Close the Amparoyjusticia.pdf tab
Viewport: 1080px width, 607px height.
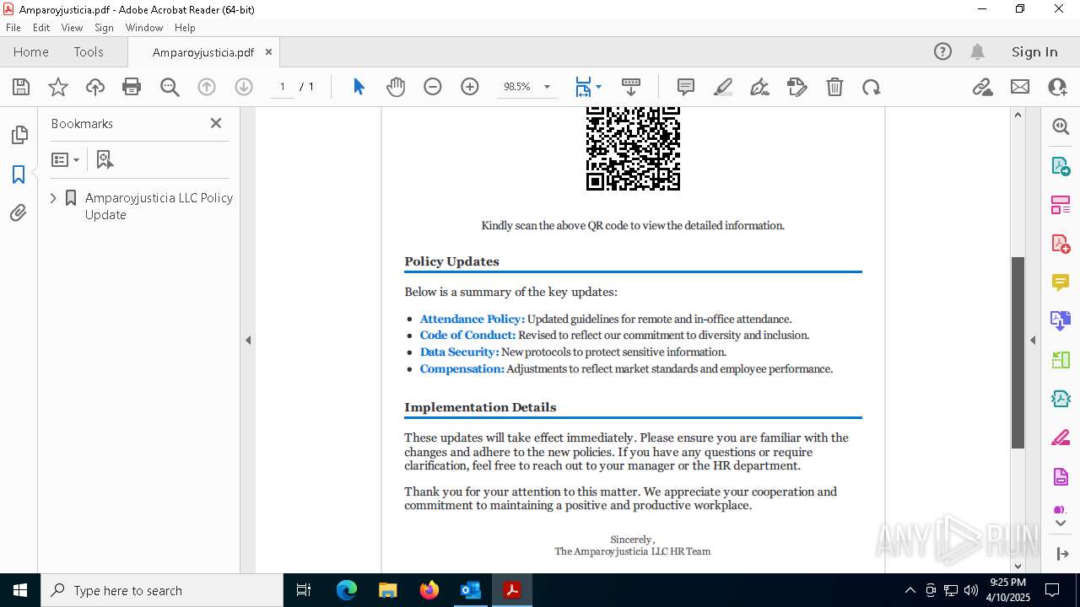[x=268, y=51]
